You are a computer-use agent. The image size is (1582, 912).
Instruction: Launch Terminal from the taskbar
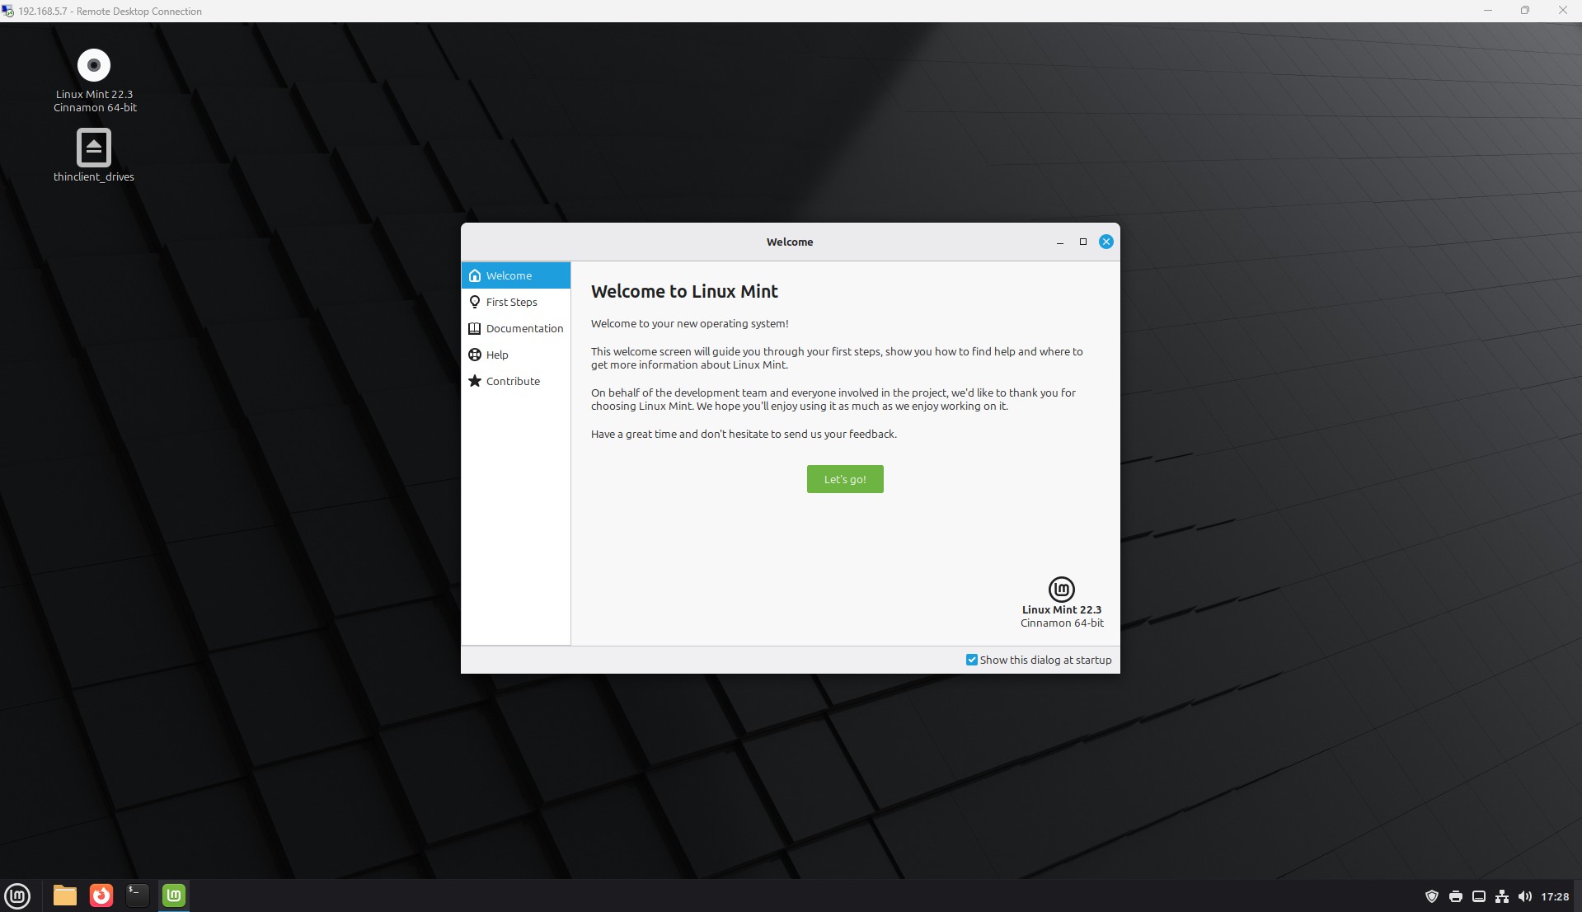click(x=137, y=896)
